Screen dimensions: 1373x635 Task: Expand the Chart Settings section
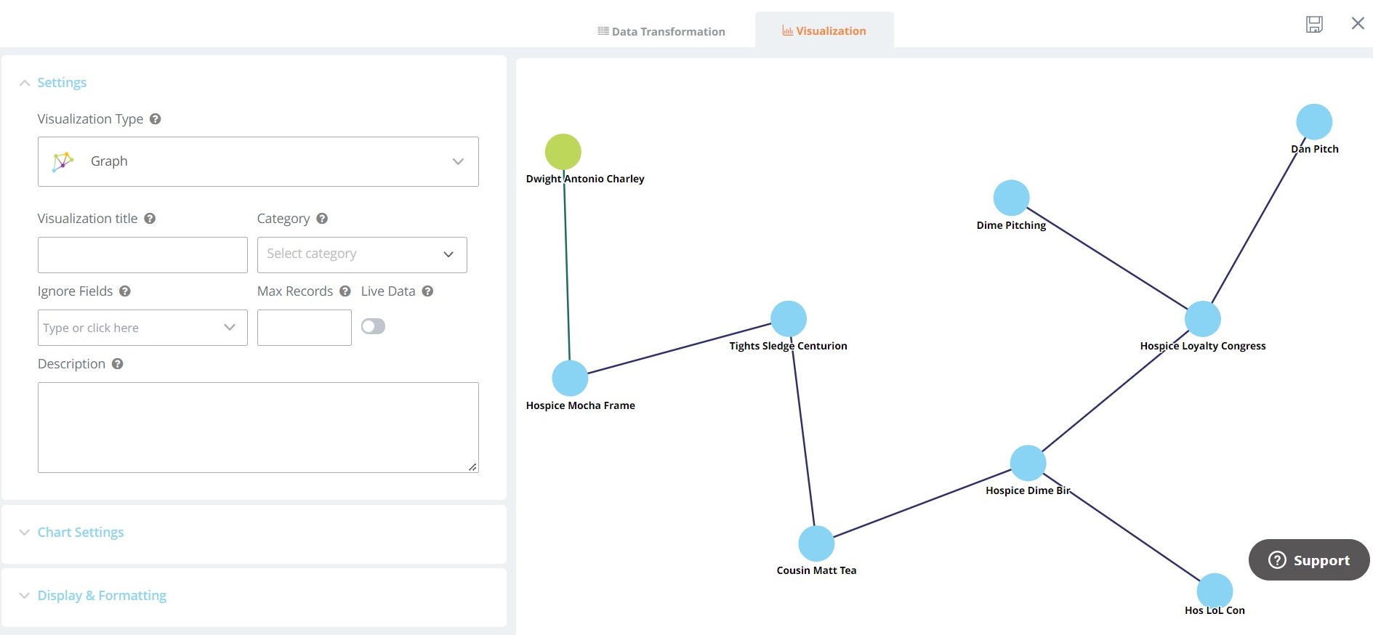point(80,533)
